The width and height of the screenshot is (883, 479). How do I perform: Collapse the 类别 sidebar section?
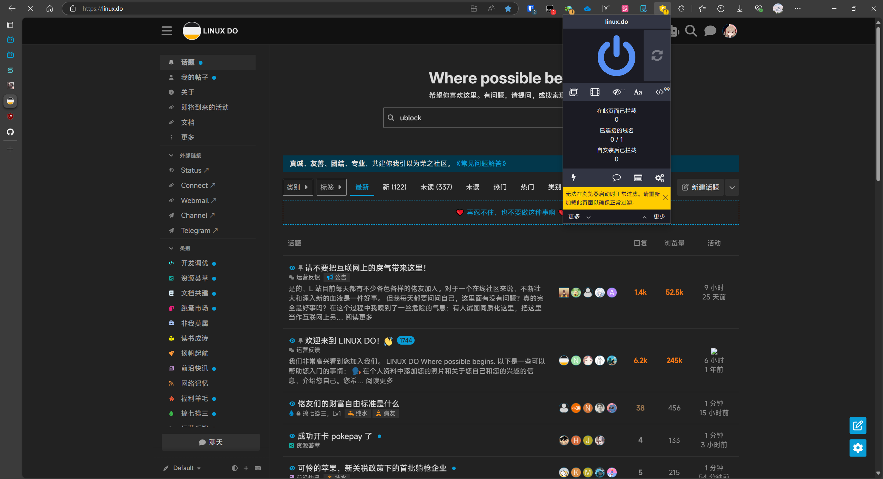click(x=180, y=248)
